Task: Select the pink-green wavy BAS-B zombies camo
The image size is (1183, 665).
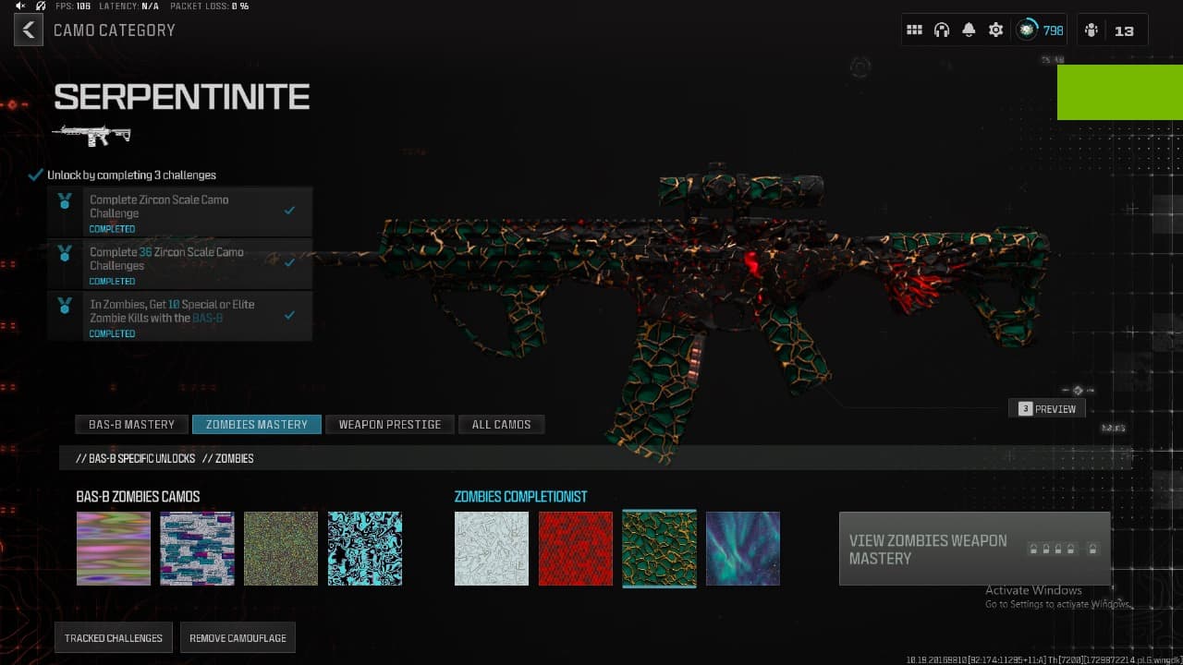Action: click(x=114, y=549)
